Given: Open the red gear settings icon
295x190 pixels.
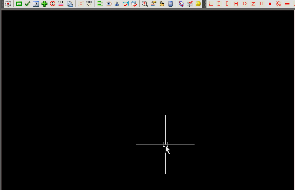Looking at the screenshot, I should pyautogui.click(x=8, y=4).
